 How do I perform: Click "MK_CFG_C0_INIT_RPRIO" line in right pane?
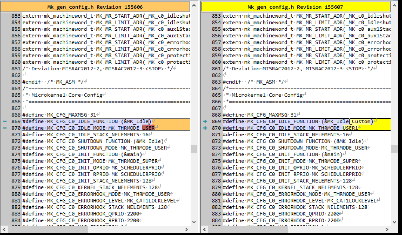tap(292, 174)
